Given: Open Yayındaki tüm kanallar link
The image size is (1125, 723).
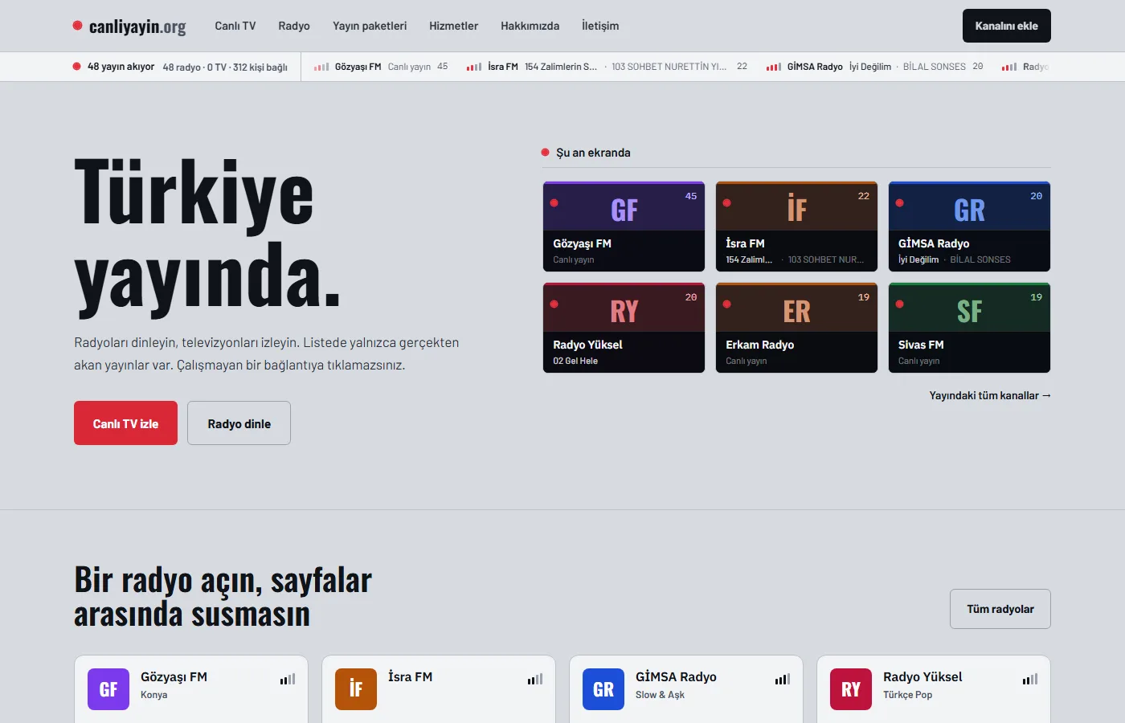Looking at the screenshot, I should click(990, 395).
